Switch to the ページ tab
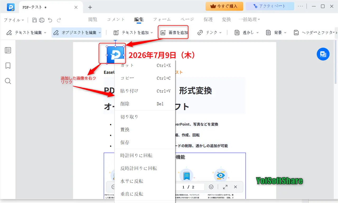Image resolution: width=338 pixels, height=203 pixels. click(x=187, y=19)
